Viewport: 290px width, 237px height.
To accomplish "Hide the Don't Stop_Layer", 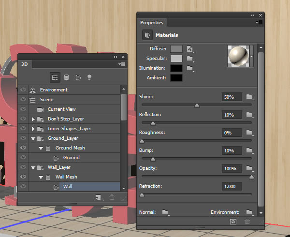I will pos(23,118).
